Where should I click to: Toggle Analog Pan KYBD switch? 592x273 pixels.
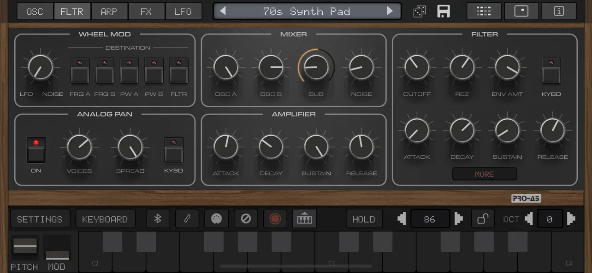174,150
